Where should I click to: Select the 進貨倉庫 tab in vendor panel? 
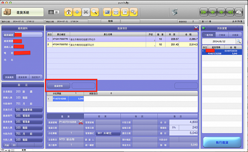23,77
